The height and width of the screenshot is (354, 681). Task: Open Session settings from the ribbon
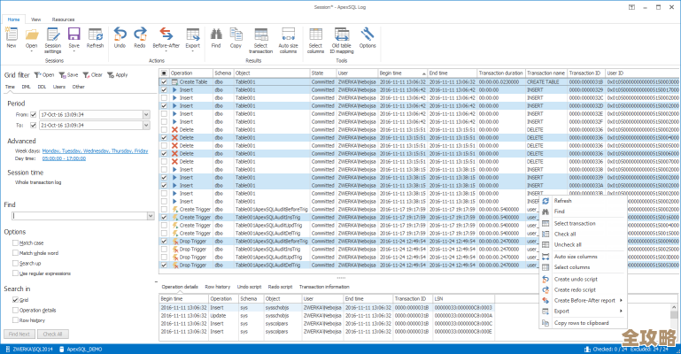click(x=53, y=34)
